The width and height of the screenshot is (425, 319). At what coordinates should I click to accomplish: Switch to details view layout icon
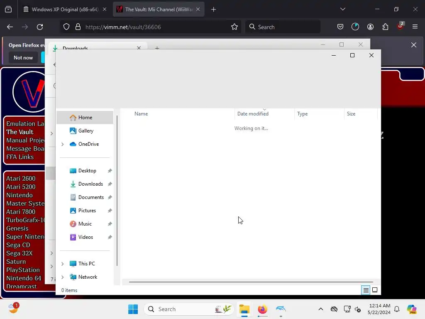point(366,290)
